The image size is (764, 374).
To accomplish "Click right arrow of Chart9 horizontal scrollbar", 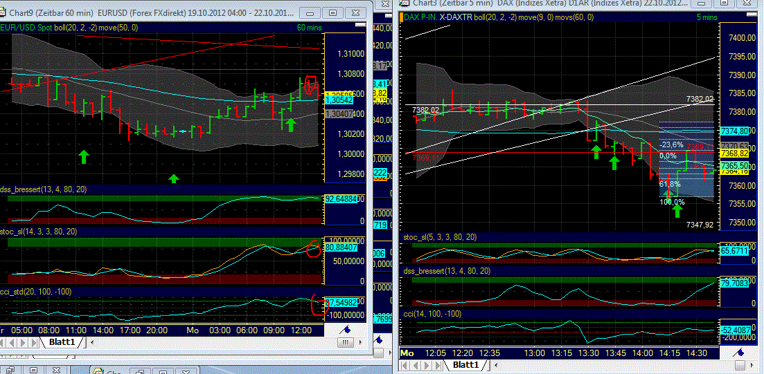I will coord(361,342).
